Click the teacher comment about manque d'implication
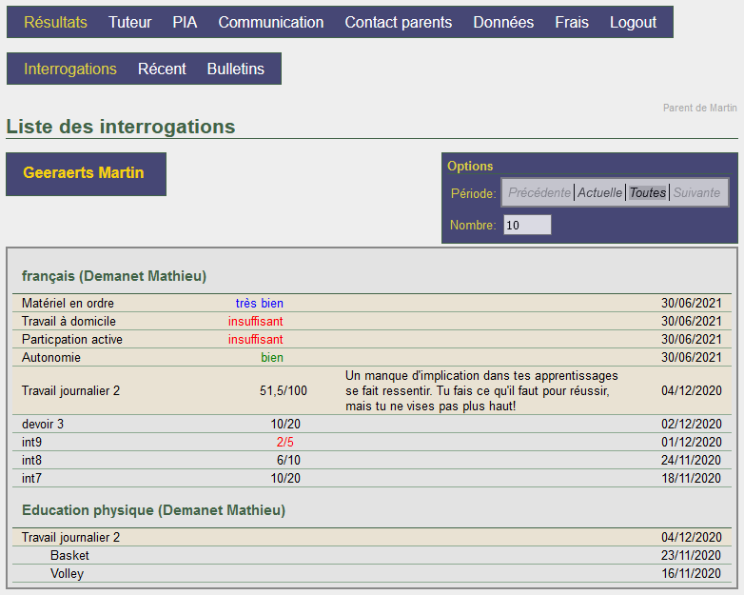 tap(481, 391)
